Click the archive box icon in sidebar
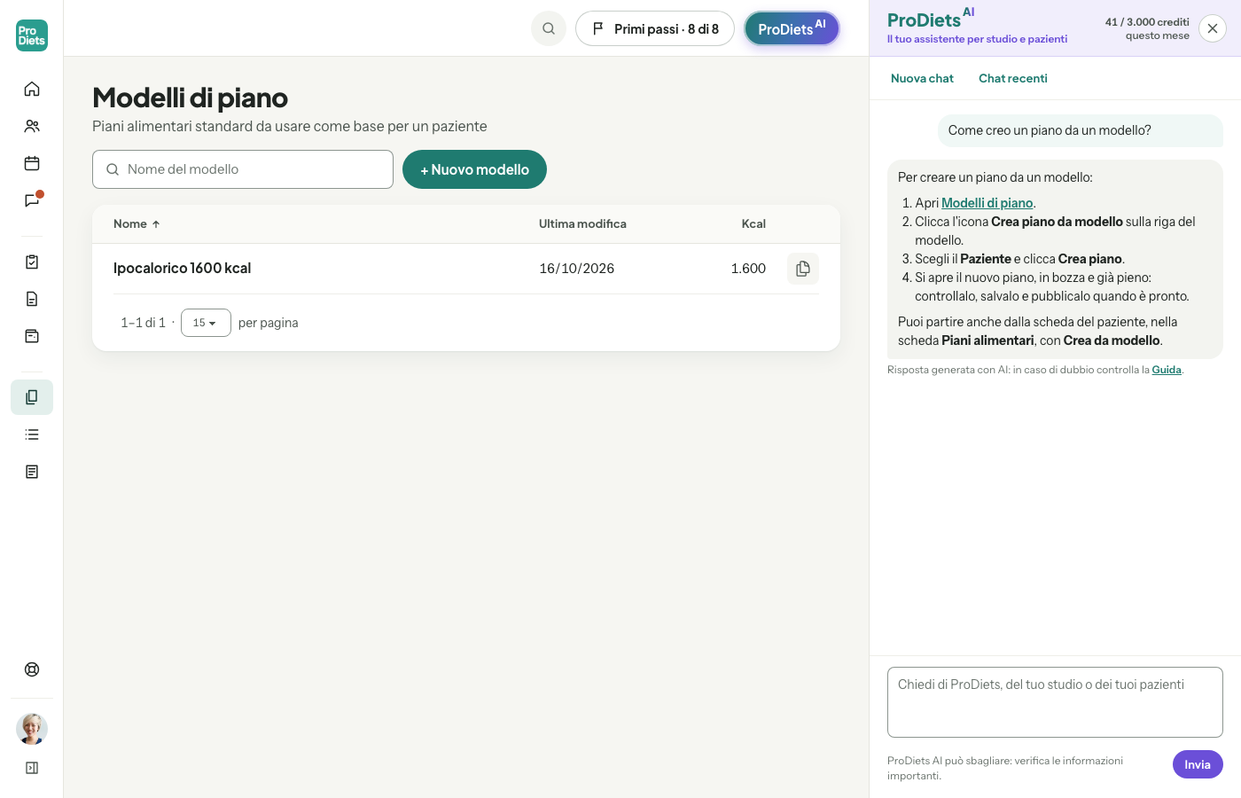 32,336
